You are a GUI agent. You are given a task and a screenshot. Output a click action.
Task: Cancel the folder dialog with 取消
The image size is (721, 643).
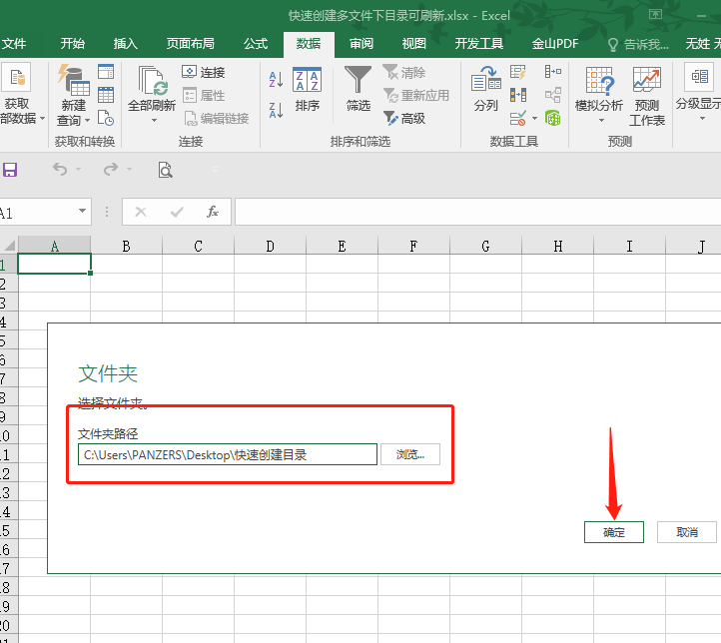(x=687, y=532)
